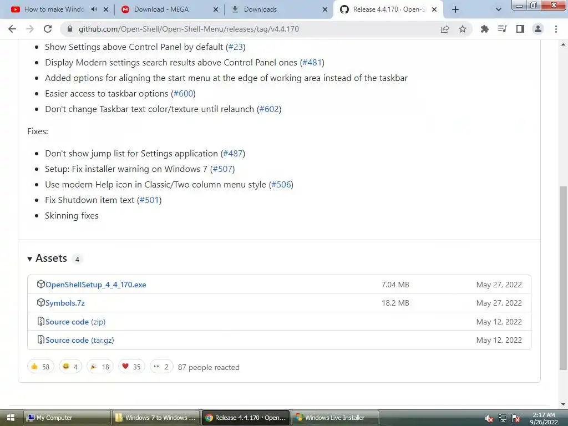Bookmark this page with the star icon
568x426 pixels.
pyautogui.click(x=463, y=29)
